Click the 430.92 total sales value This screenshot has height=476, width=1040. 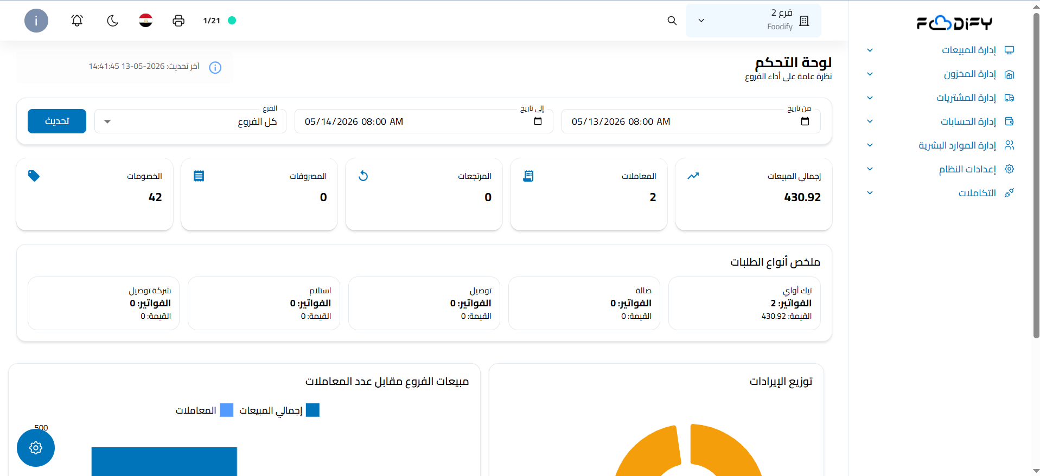802,197
